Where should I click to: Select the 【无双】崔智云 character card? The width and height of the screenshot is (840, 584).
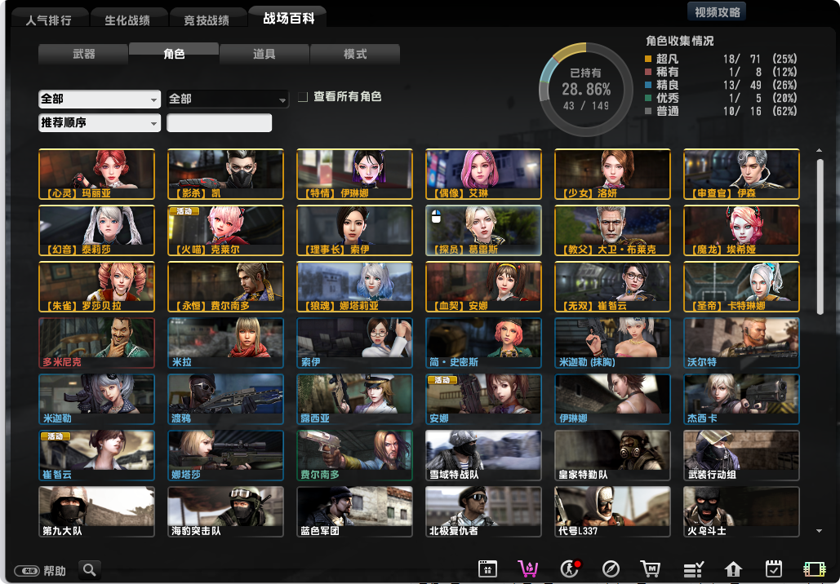pos(612,286)
